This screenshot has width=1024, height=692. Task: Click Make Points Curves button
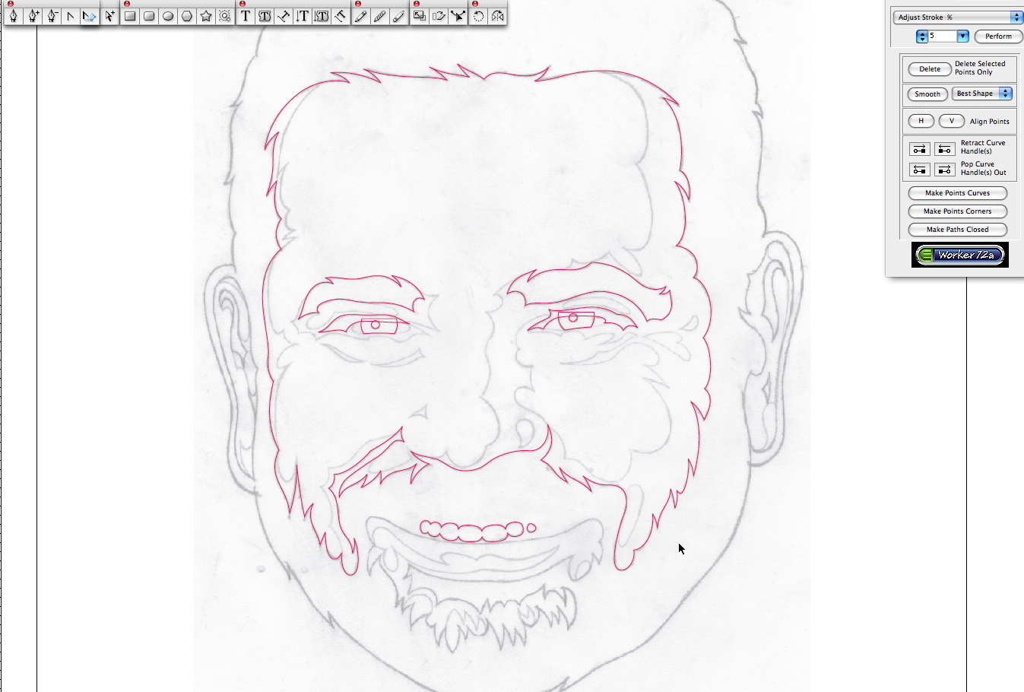click(958, 193)
